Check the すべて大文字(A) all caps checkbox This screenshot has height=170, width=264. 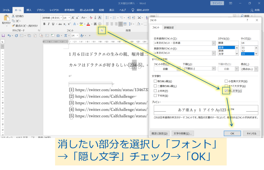(x=226, y=86)
